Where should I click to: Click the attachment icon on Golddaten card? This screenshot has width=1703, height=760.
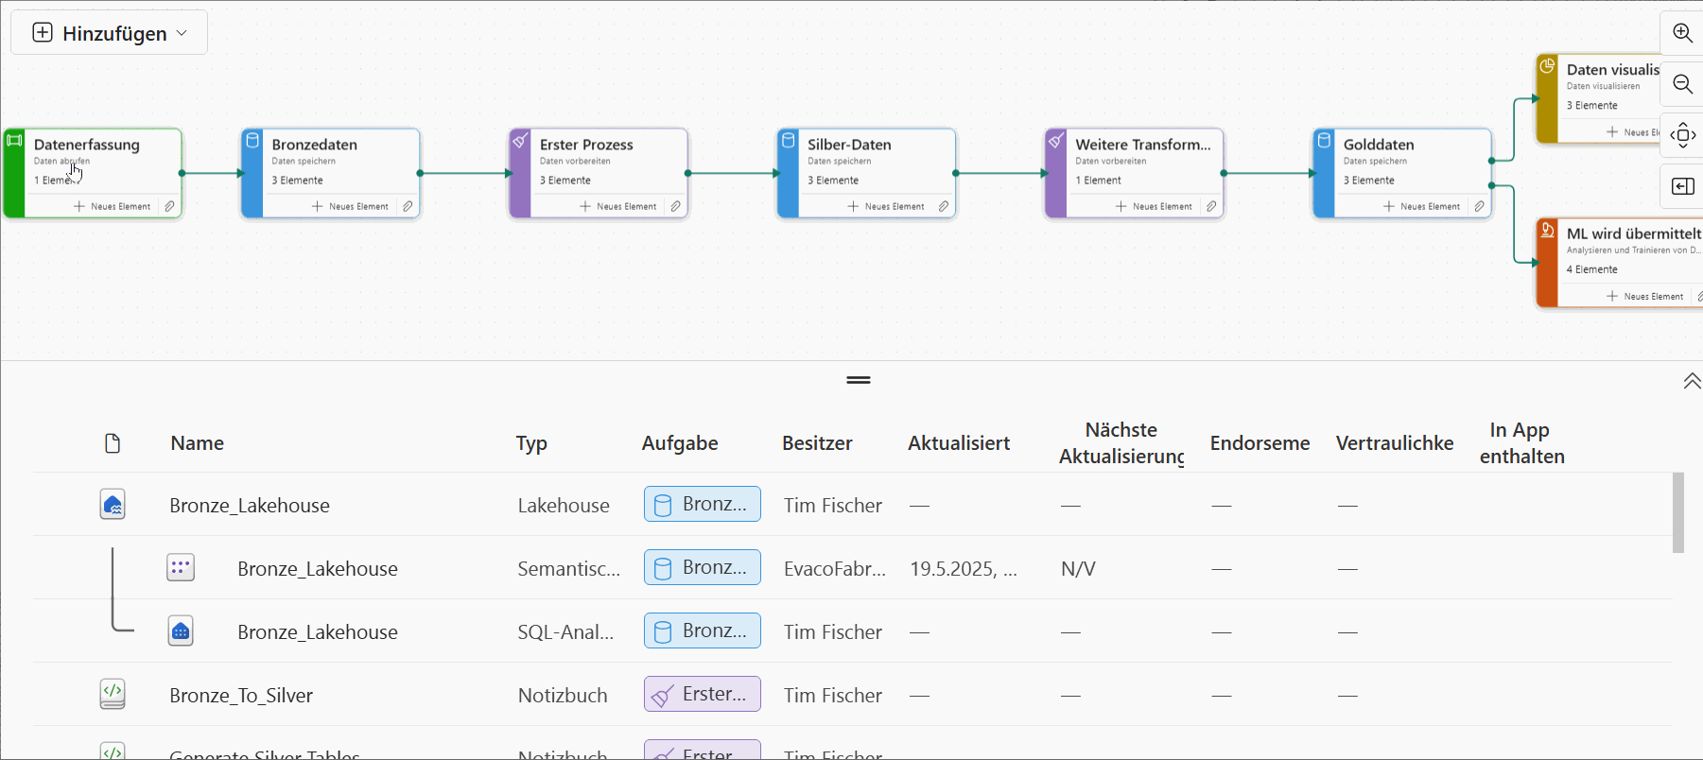[x=1479, y=206]
